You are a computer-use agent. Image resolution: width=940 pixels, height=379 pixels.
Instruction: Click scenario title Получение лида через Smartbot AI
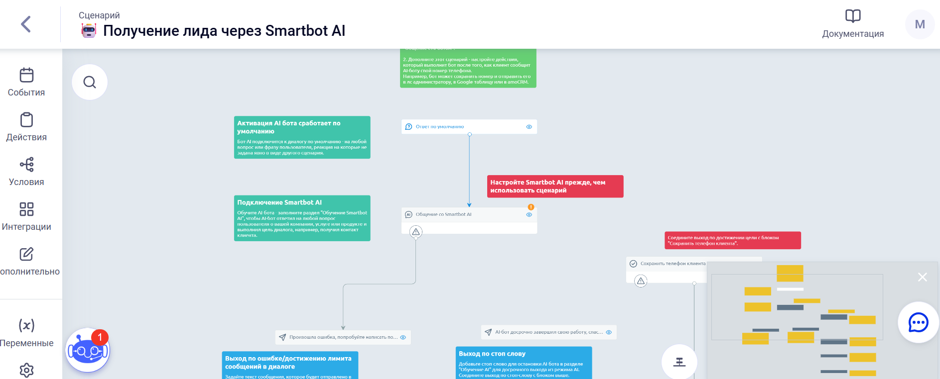[x=224, y=31]
